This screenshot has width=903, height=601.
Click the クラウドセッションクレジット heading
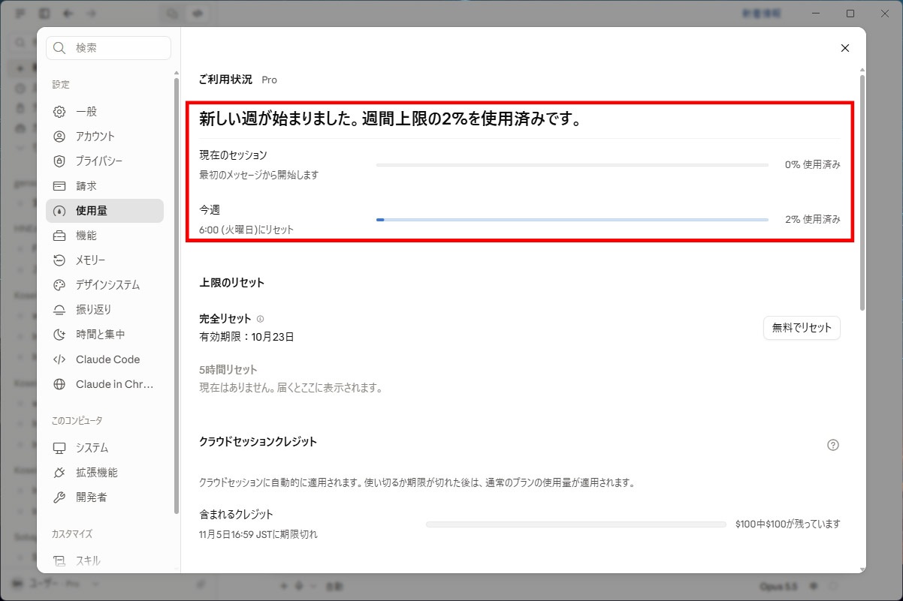(x=258, y=442)
